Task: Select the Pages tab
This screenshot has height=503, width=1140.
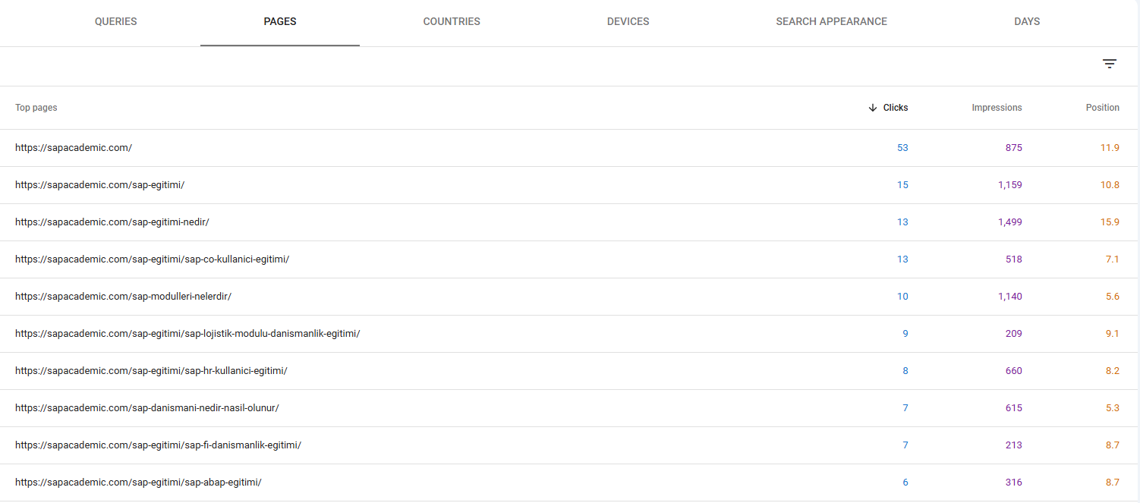Action: [279, 22]
